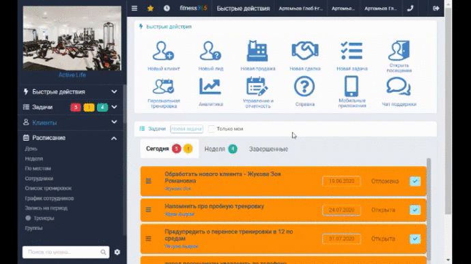This screenshot has width=471, height=264.
Task: Open the hamburger menu in top bar
Action: (134, 8)
